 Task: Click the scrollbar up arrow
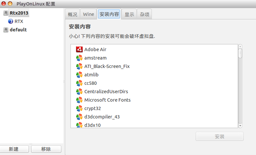point(240,46)
